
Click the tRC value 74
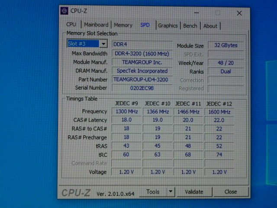219,155
